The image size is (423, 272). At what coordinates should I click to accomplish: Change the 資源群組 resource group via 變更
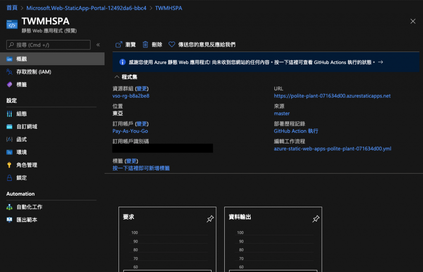click(x=142, y=89)
